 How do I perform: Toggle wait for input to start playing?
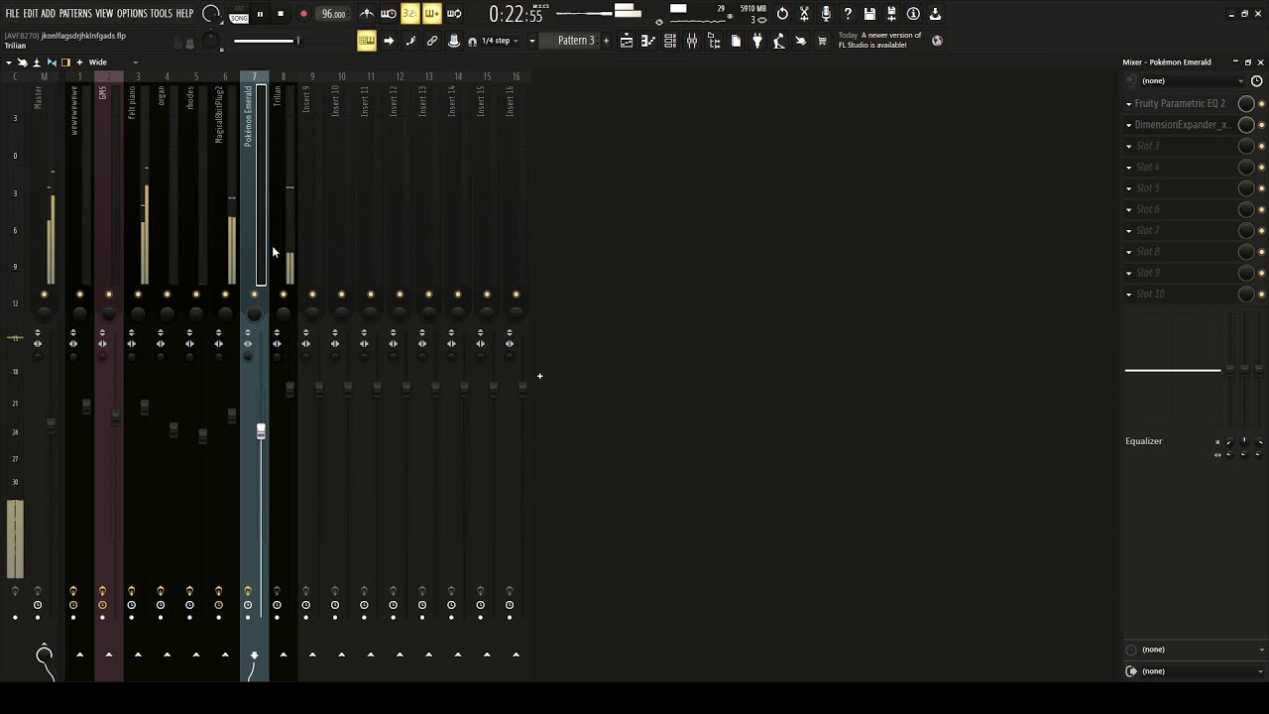(x=389, y=14)
